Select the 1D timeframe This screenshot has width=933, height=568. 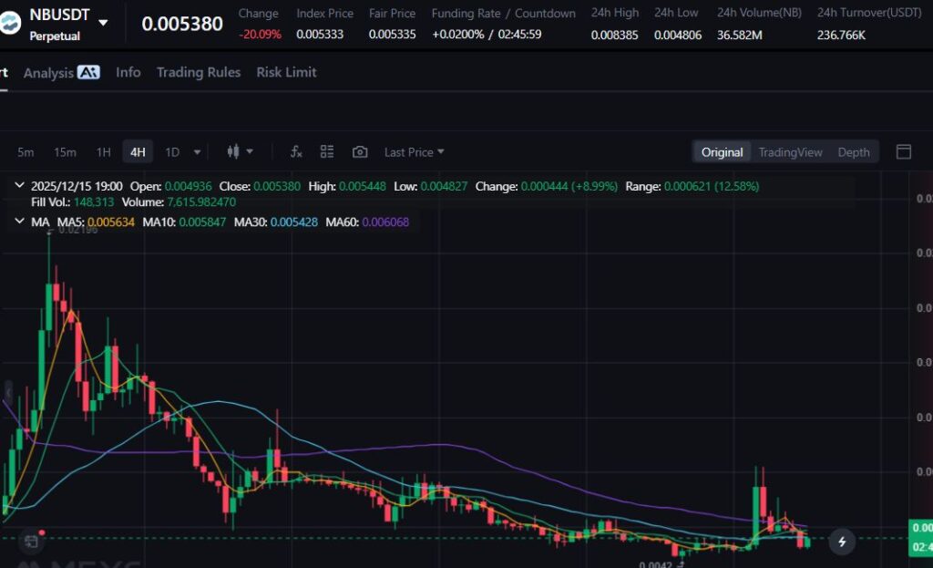click(172, 152)
